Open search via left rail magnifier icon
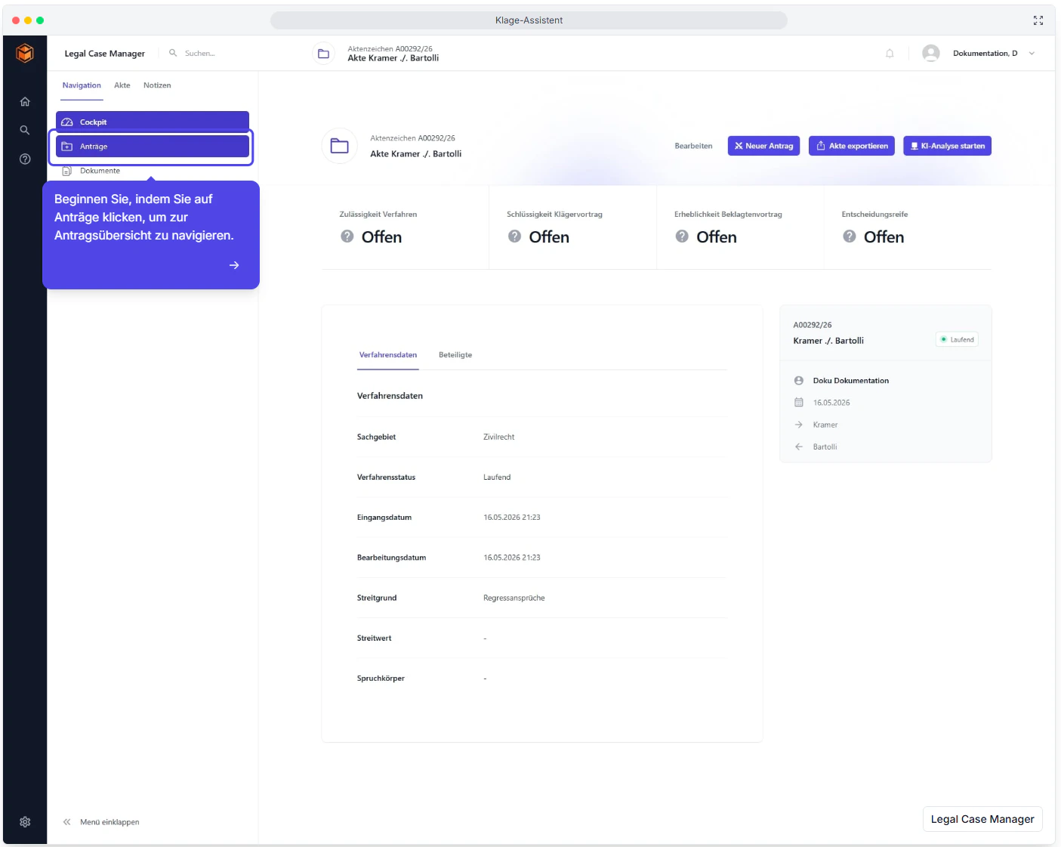1061x847 pixels. click(x=25, y=130)
